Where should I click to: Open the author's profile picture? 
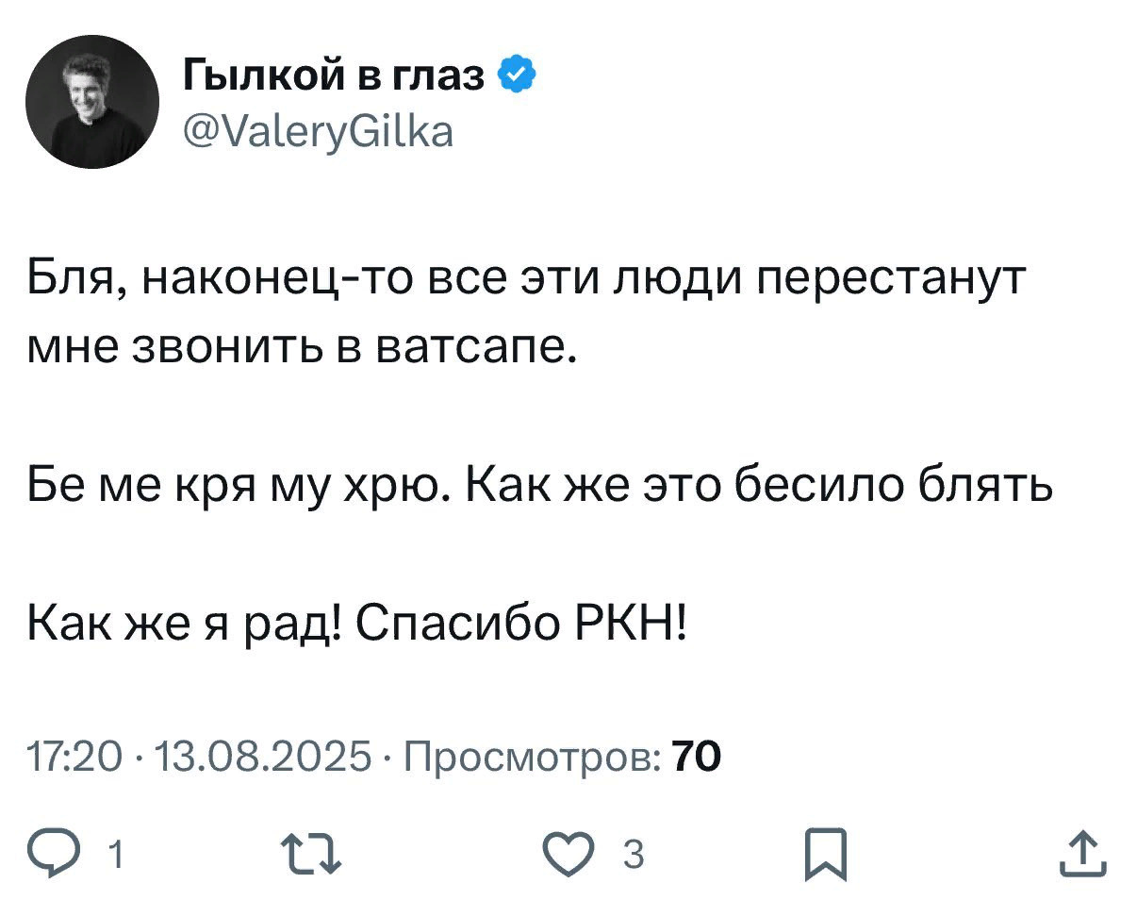point(91,103)
